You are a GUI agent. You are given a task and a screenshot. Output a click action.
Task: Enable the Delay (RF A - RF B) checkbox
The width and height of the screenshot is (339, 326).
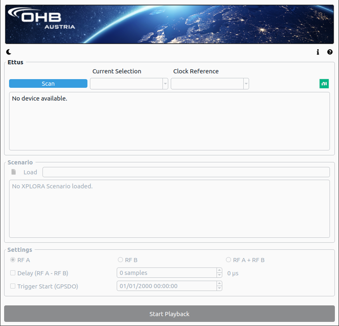tap(13, 273)
